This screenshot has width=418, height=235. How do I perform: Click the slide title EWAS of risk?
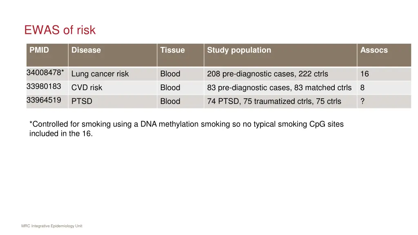pyautogui.click(x=60, y=30)
